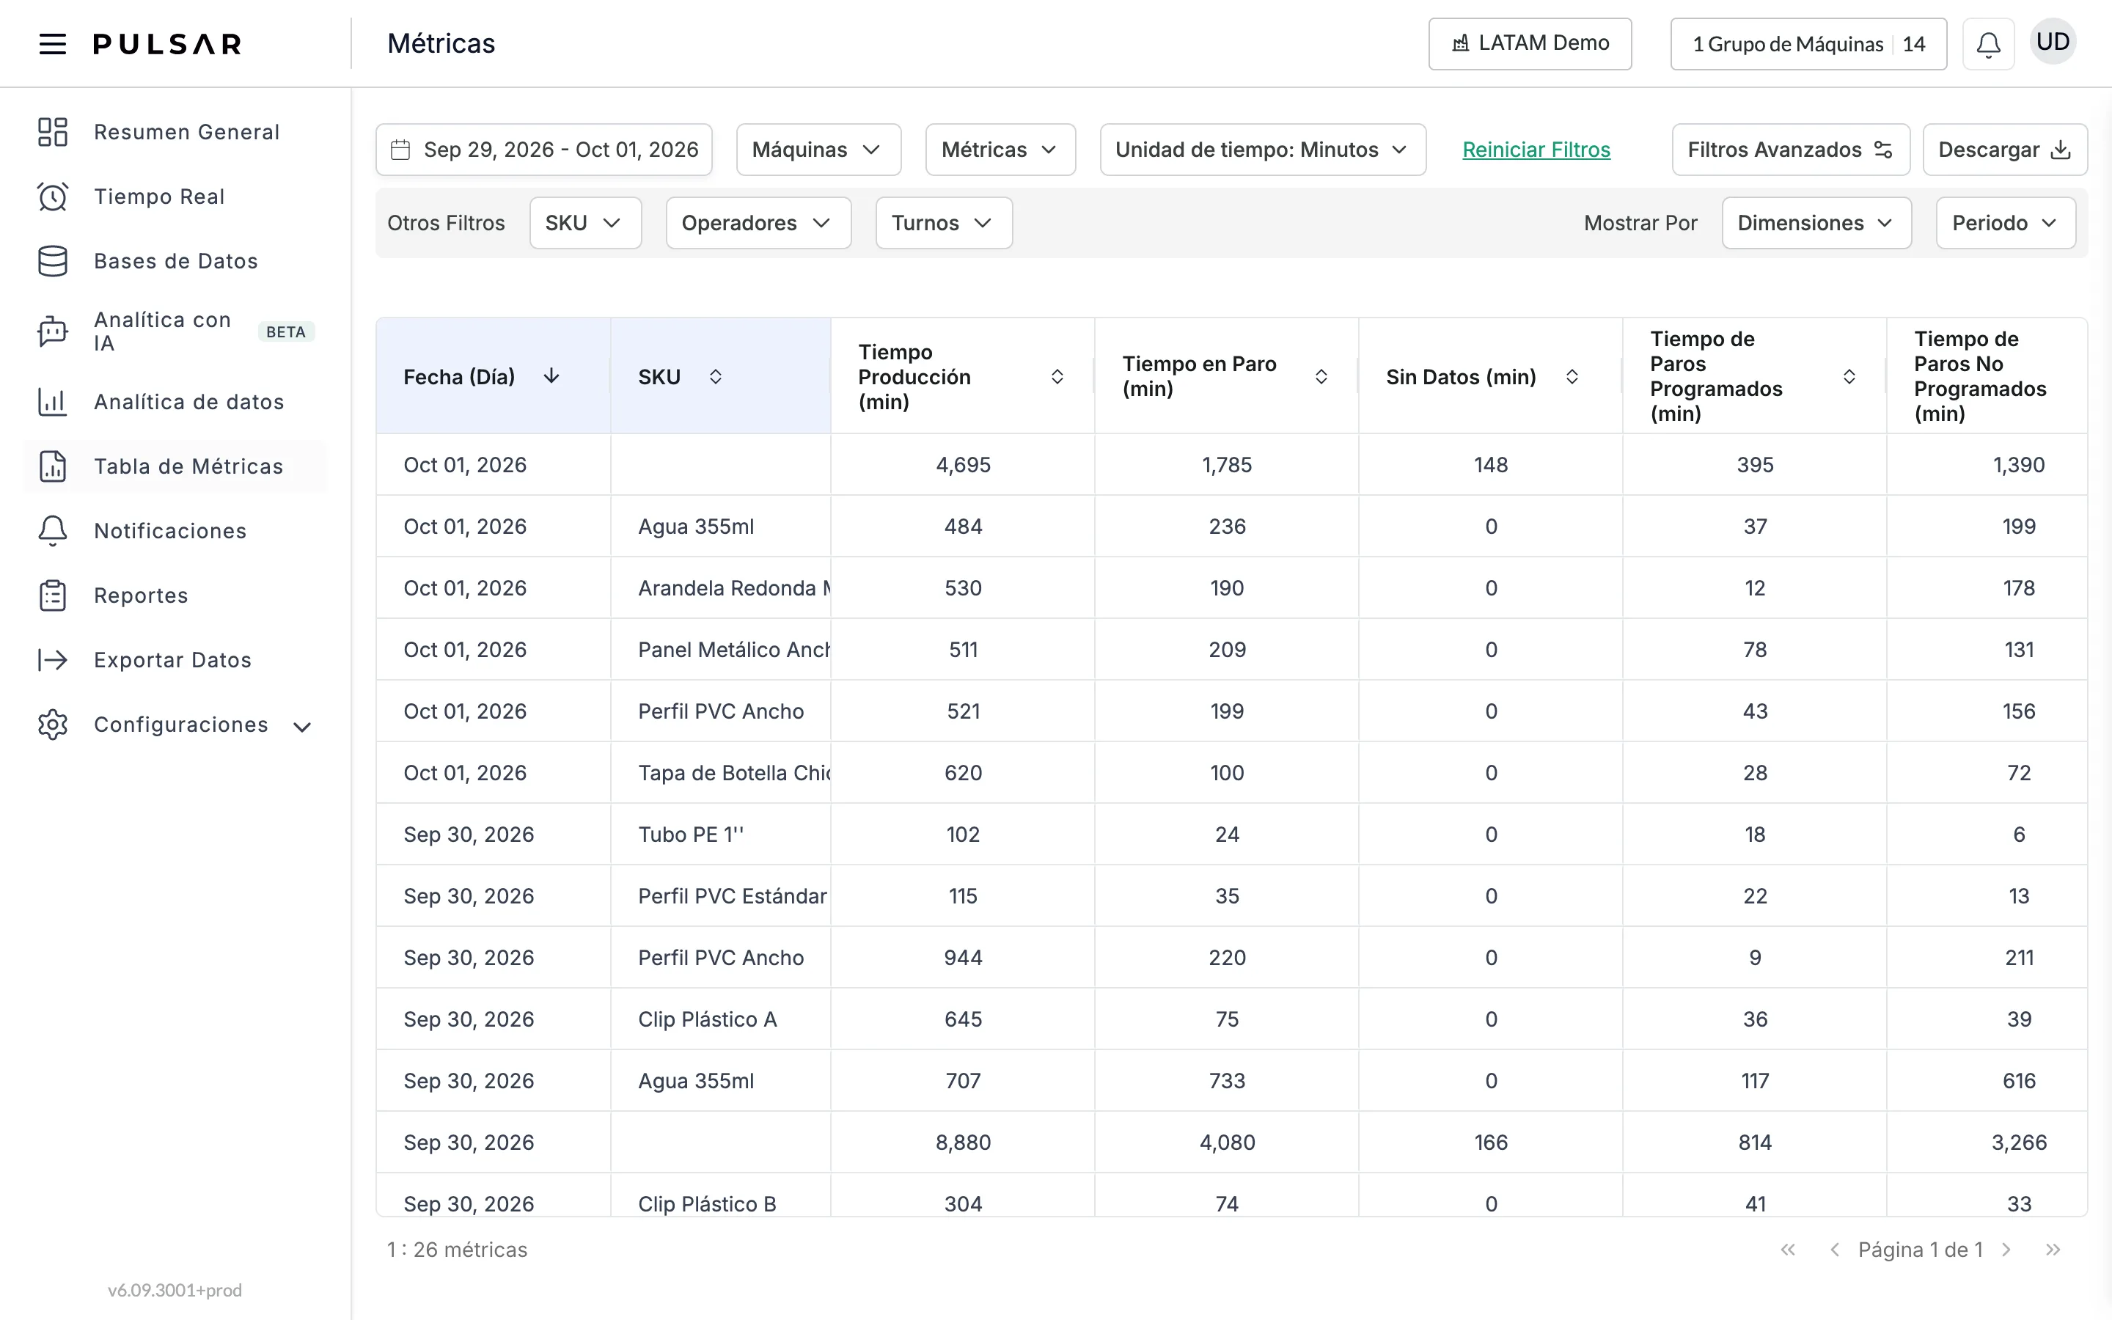This screenshot has height=1320, width=2112.
Task: Click the Notificaciones bell icon in the sidebar
Action: [52, 531]
